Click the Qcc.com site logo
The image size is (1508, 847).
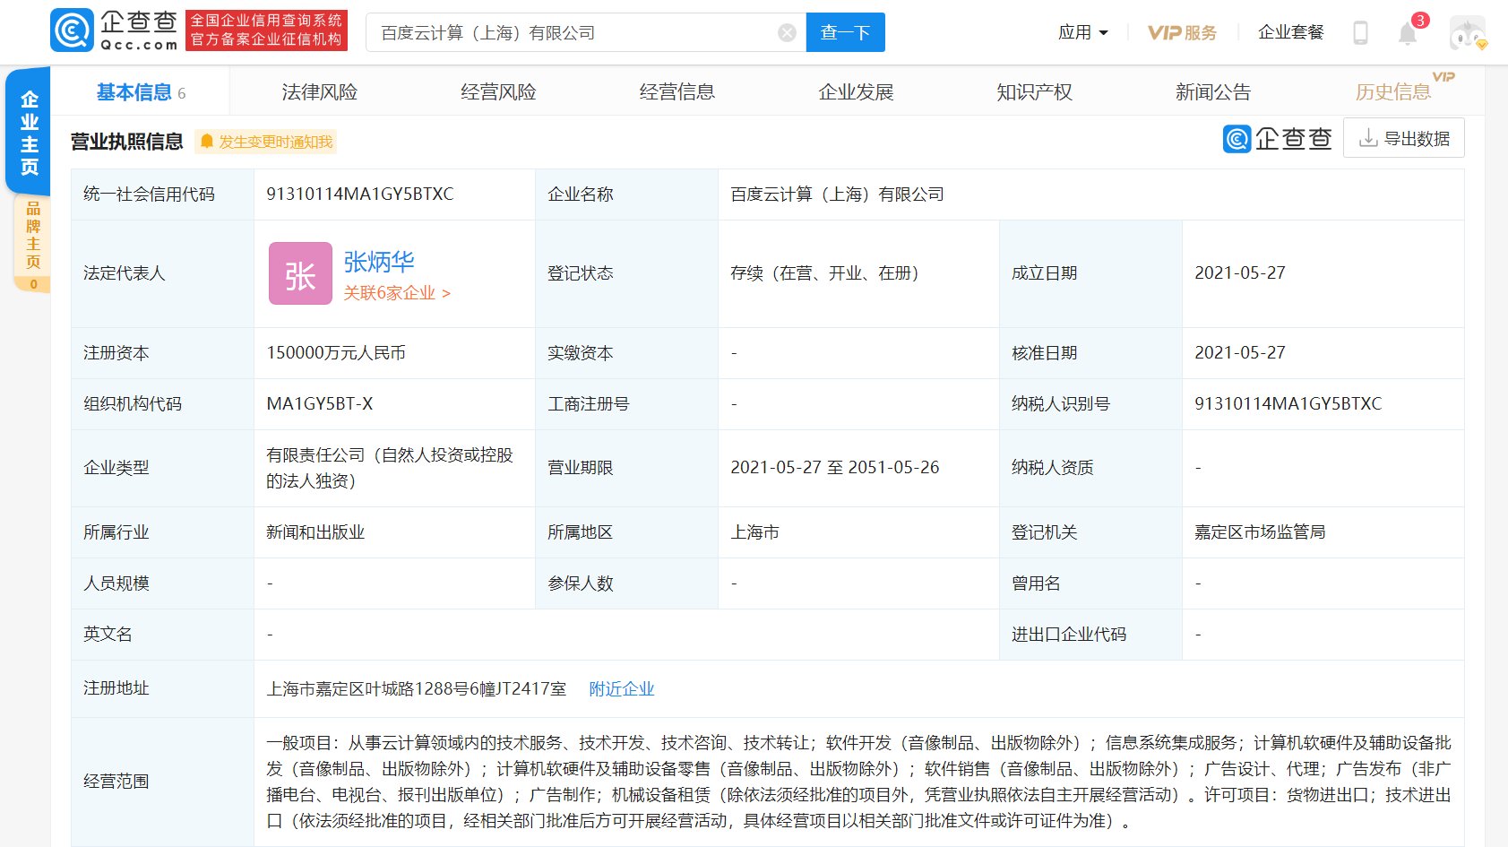pos(115,30)
